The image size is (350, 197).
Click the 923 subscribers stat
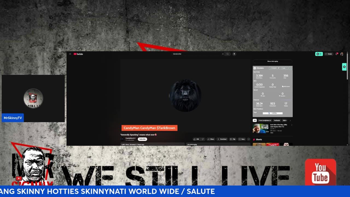click(273, 104)
